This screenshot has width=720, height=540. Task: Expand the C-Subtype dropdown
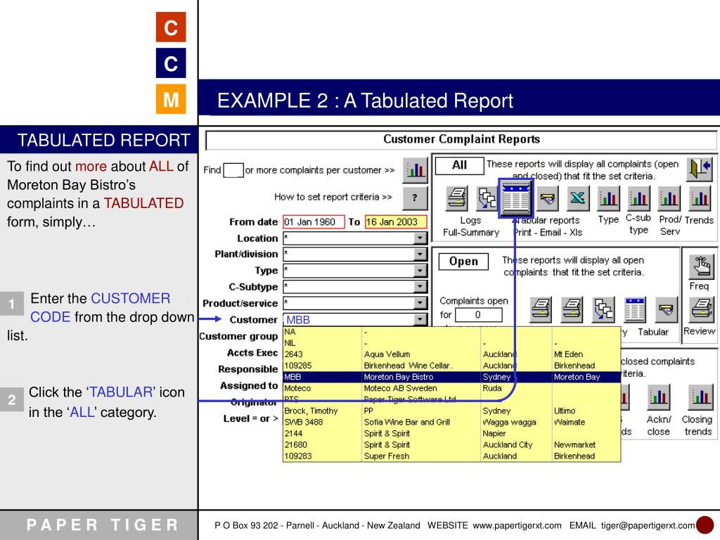420,287
